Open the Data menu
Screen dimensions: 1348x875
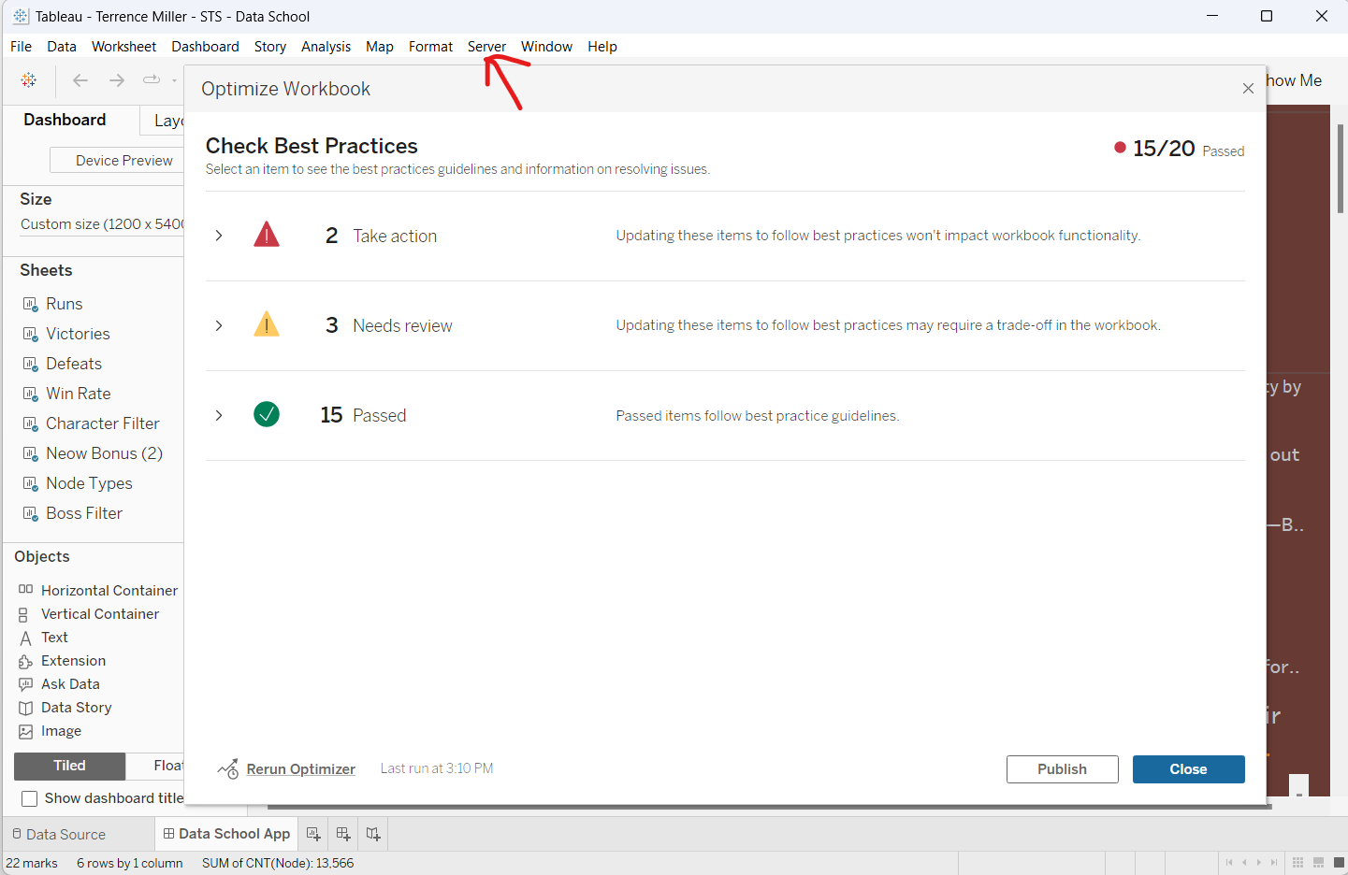click(62, 46)
